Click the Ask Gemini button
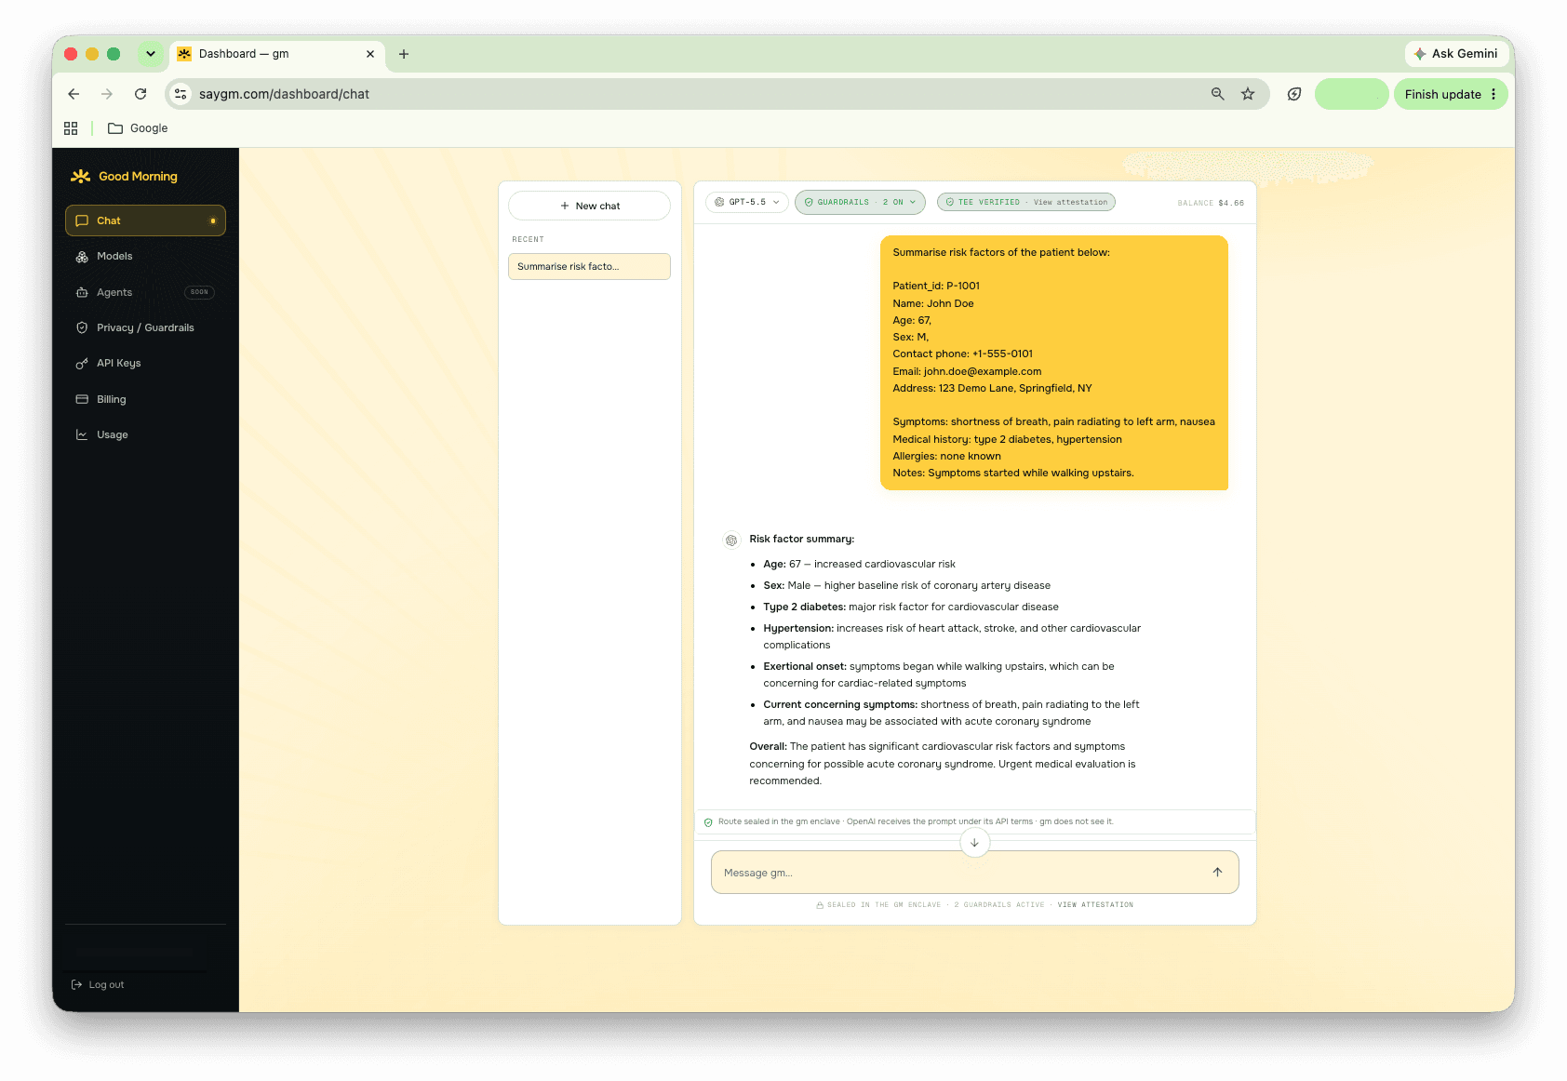This screenshot has width=1567, height=1081. [x=1456, y=54]
